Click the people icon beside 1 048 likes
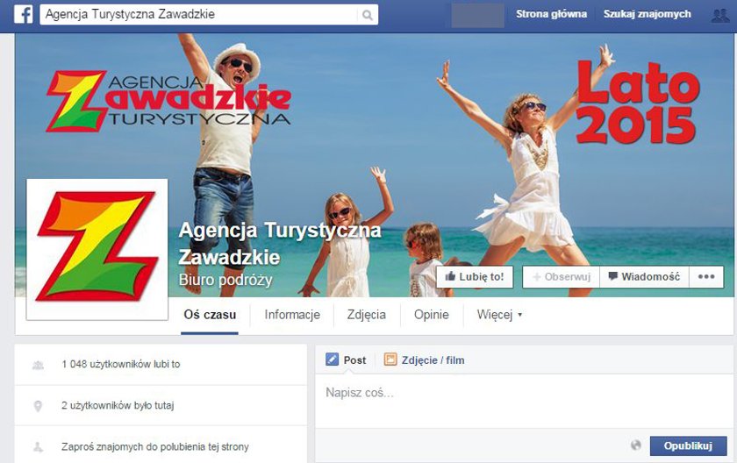The width and height of the screenshot is (737, 463). pos(38,365)
